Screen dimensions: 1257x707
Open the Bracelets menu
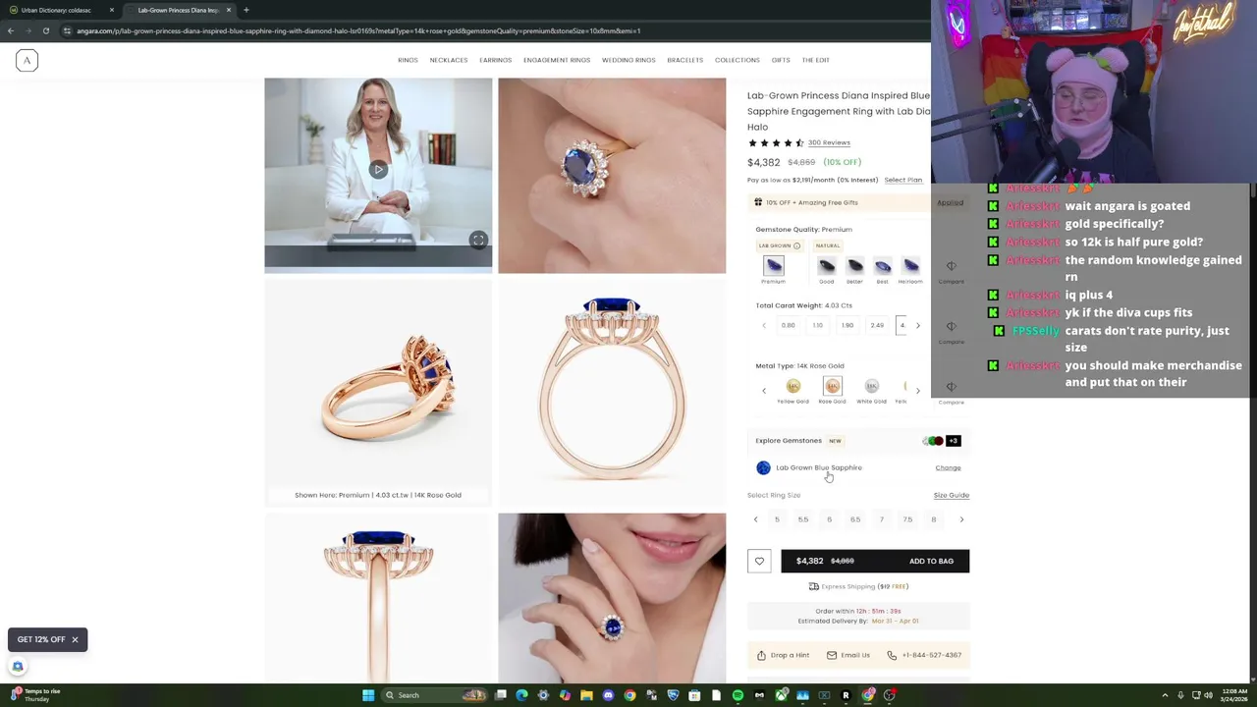685,60
